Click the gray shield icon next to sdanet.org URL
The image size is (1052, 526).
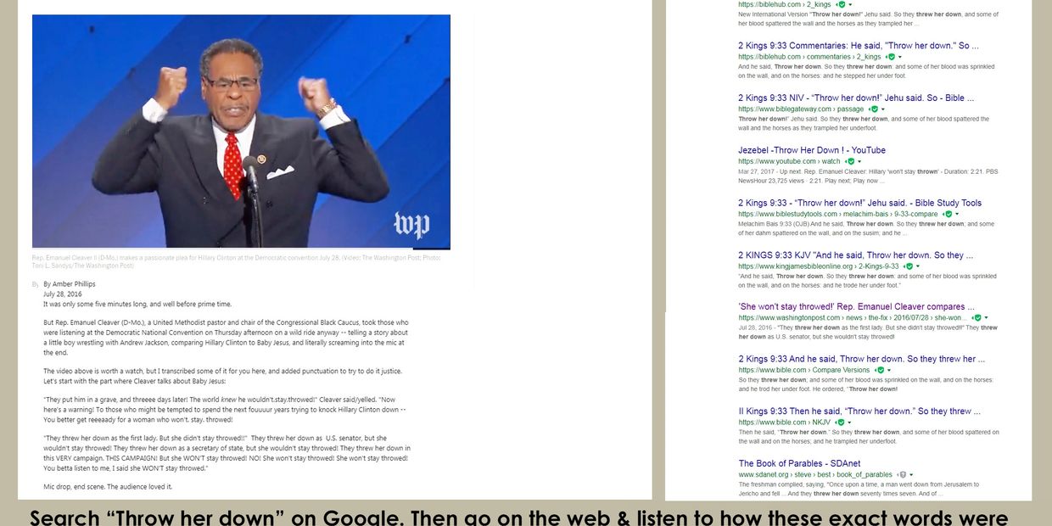[903, 474]
